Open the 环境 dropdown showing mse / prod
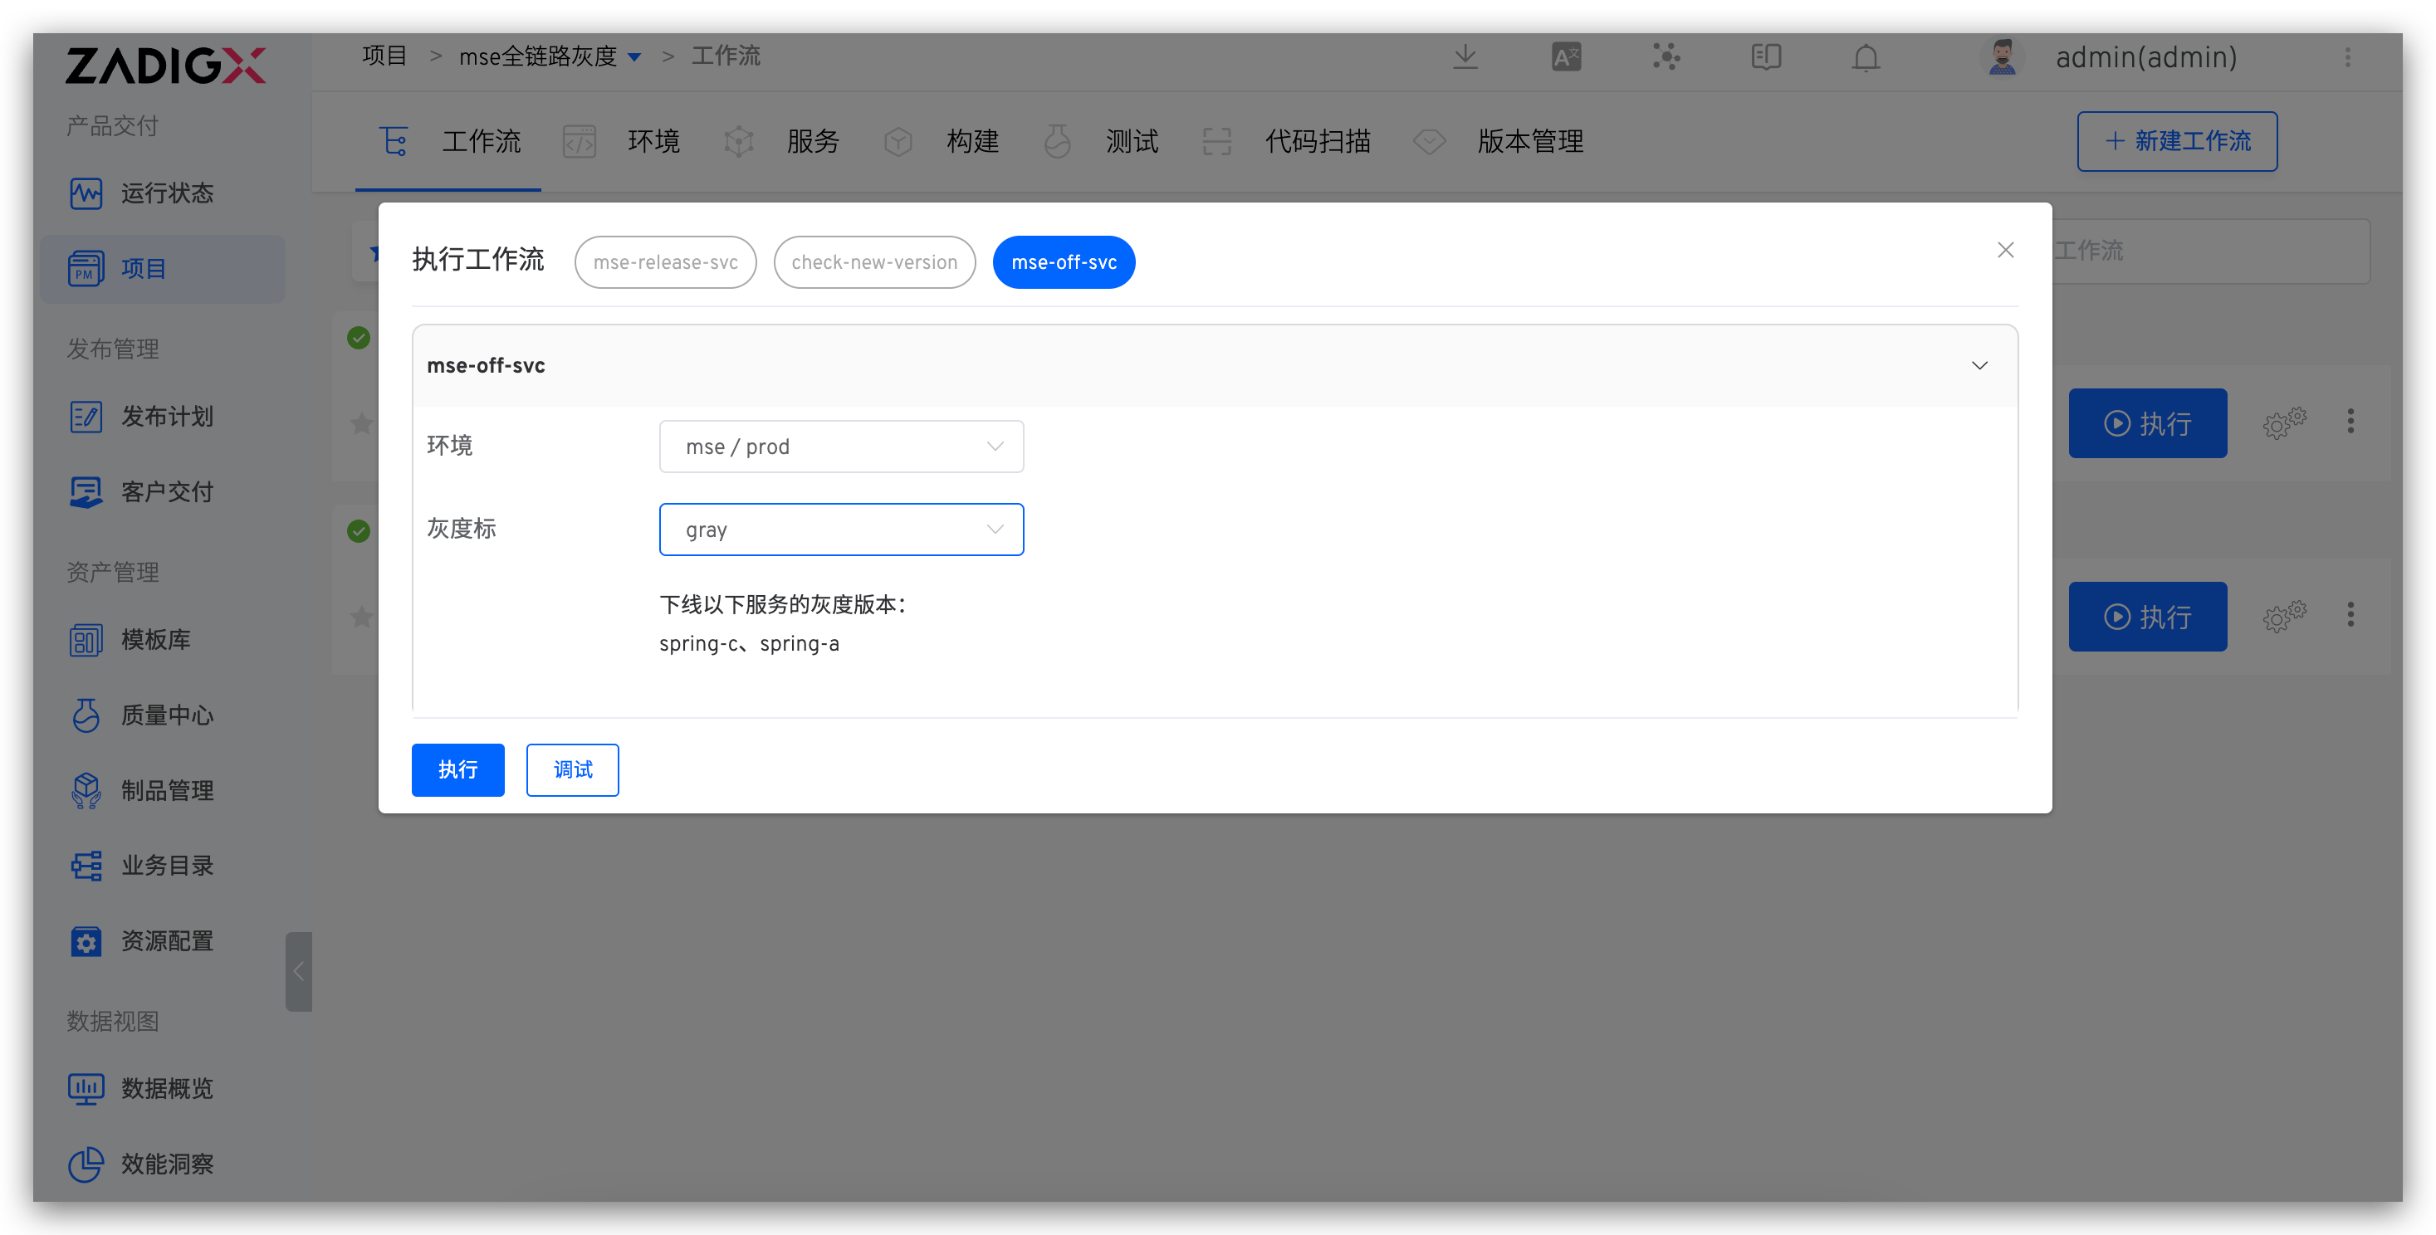2436x1235 pixels. pyautogui.click(x=841, y=447)
